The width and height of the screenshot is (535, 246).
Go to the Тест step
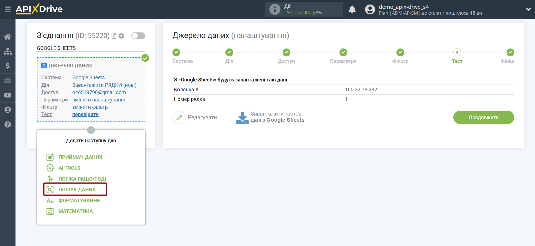[457, 52]
